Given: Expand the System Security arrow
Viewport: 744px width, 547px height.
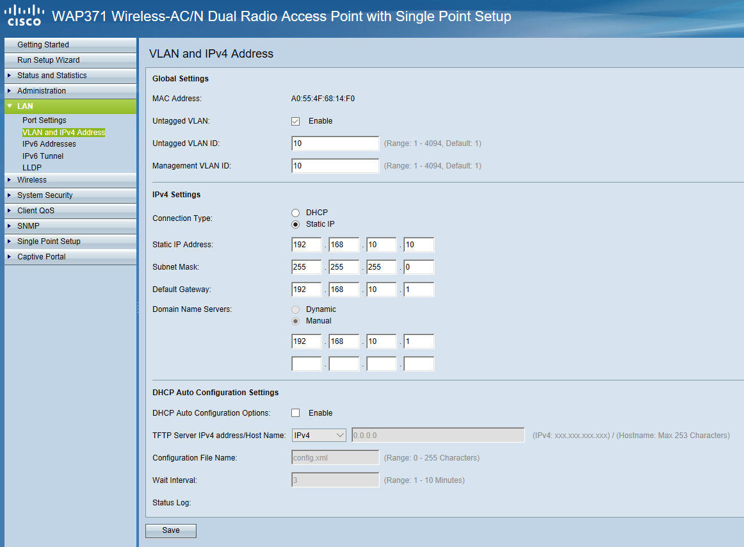Looking at the screenshot, I should click(9, 195).
